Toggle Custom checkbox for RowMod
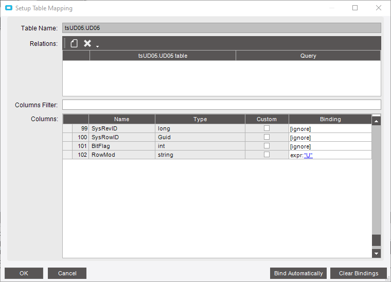This screenshot has width=391, height=282. [x=266, y=154]
